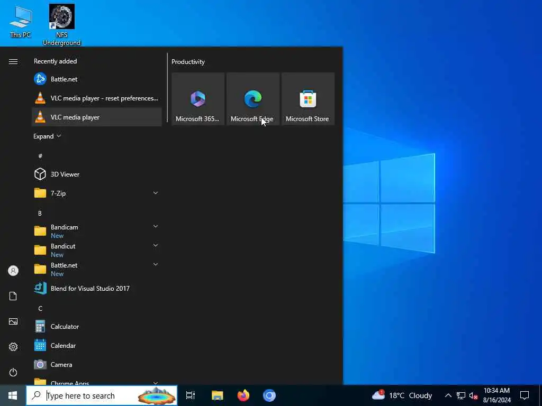Viewport: 542px width, 406px height.
Task: Show hidden system tray icons
Action: point(448,395)
